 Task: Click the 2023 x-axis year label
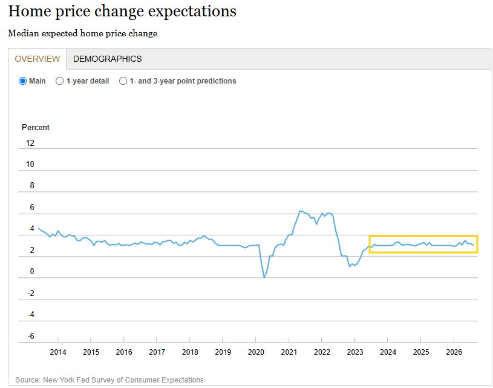[355, 352]
